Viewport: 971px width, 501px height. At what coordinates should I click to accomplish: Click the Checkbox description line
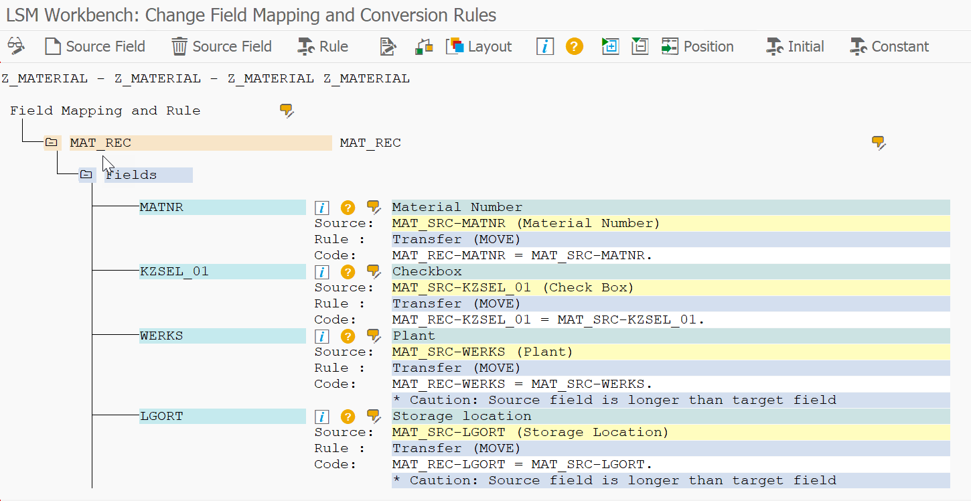(670, 271)
